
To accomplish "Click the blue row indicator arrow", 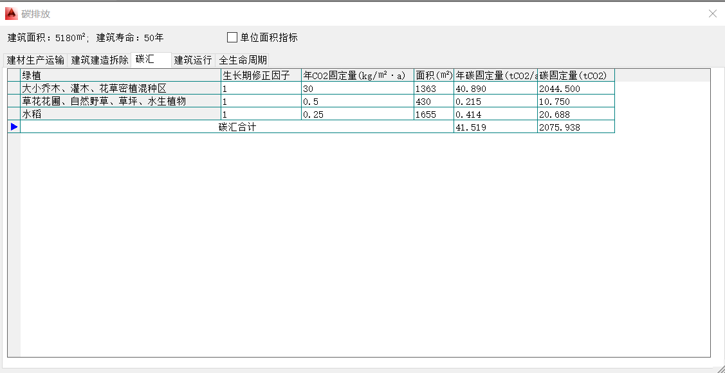I will [x=14, y=127].
